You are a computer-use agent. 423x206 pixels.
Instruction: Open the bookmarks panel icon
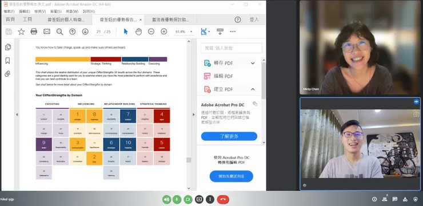pos(7,61)
